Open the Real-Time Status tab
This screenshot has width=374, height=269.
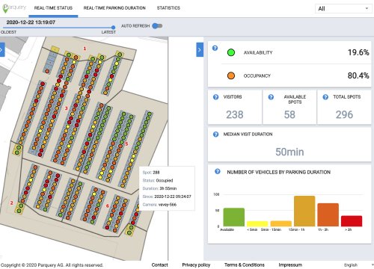tap(53, 8)
